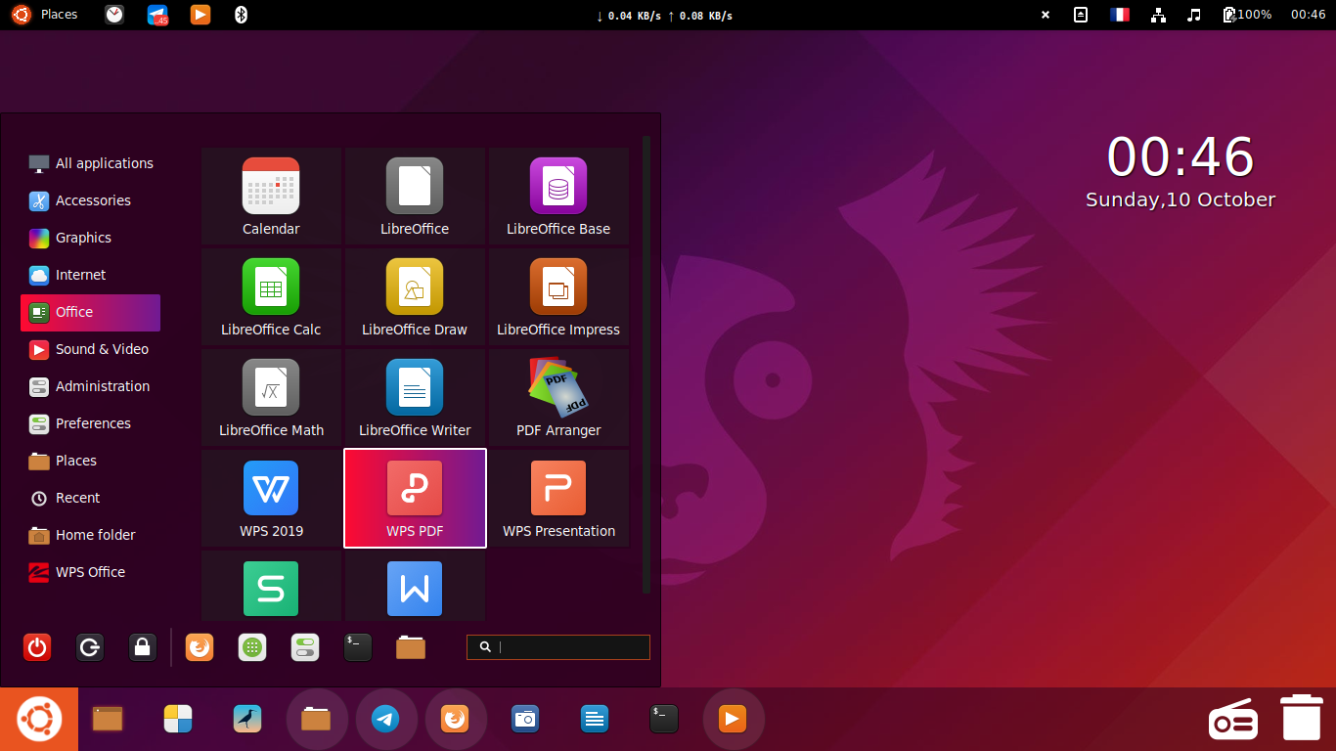Click the clock icon in top panel
The height and width of the screenshot is (751, 1336).
(114, 15)
